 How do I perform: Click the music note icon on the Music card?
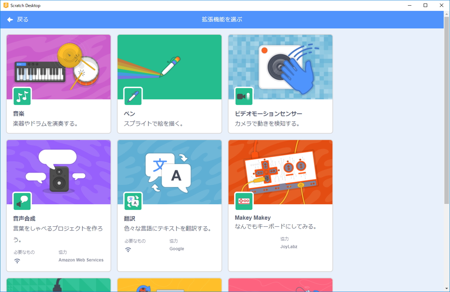click(x=22, y=96)
